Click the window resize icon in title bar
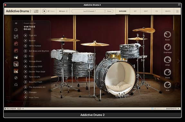 pyautogui.click(x=179, y=5)
